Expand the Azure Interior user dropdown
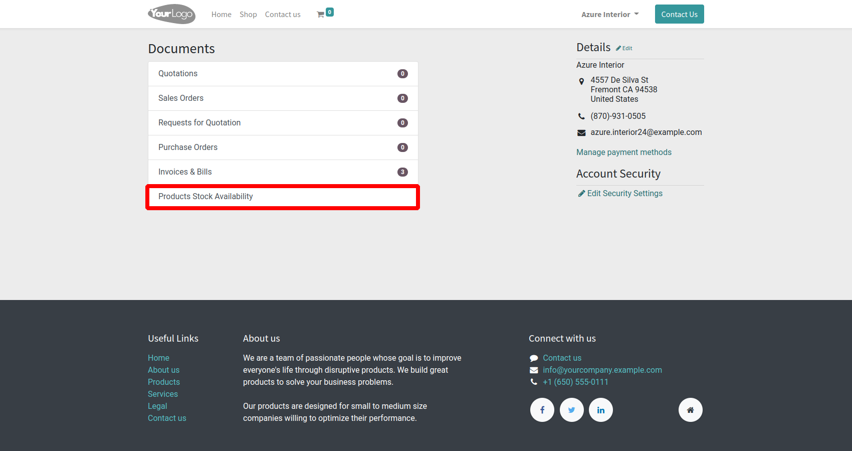The image size is (852, 451). pyautogui.click(x=609, y=15)
